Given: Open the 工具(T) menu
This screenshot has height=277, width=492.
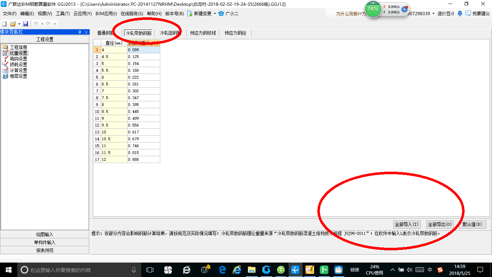Looking at the screenshot, I should [x=63, y=14].
